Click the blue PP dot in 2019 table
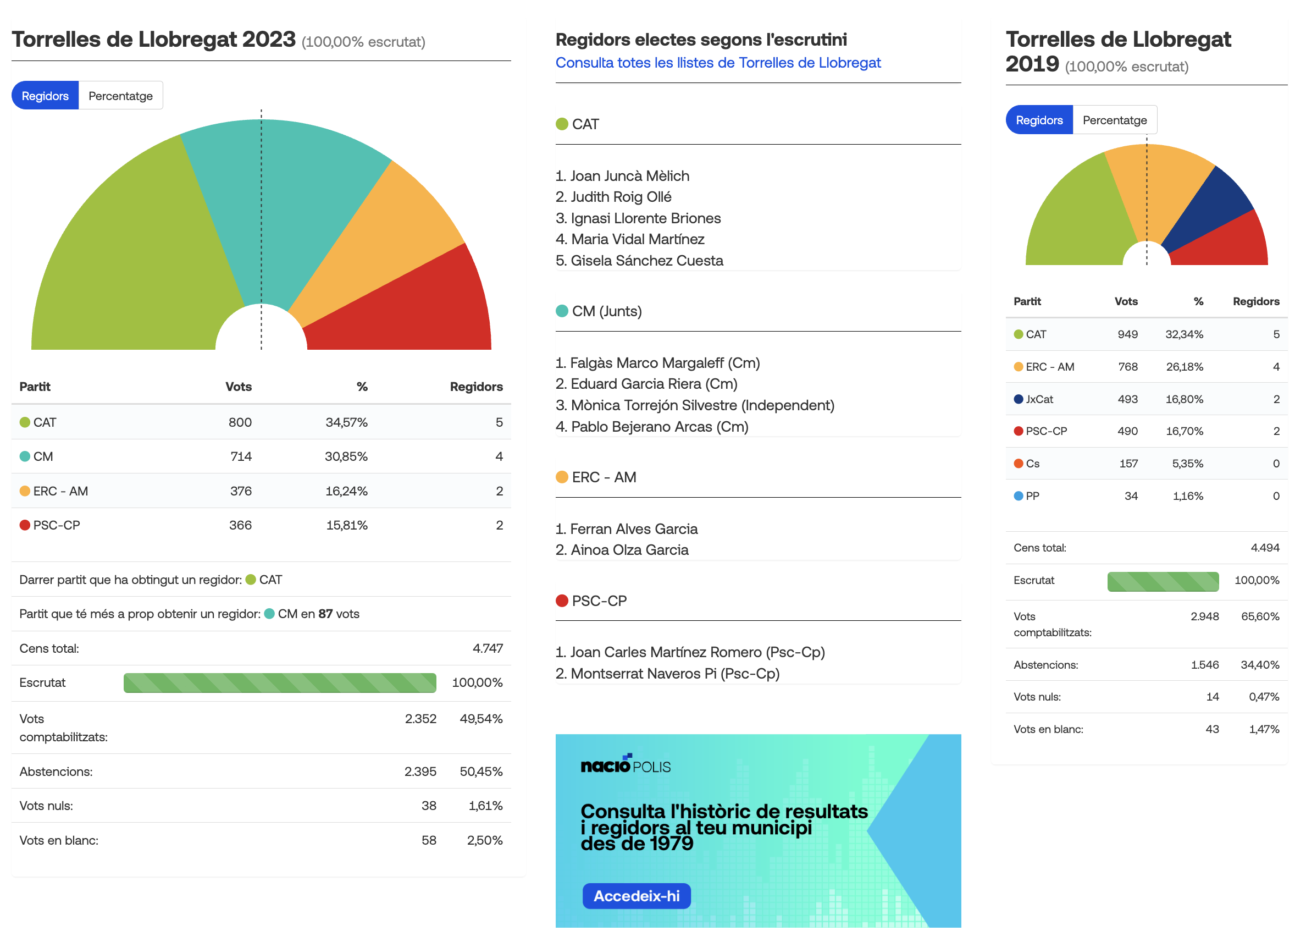Image resolution: width=1295 pixels, height=942 pixels. click(1019, 496)
